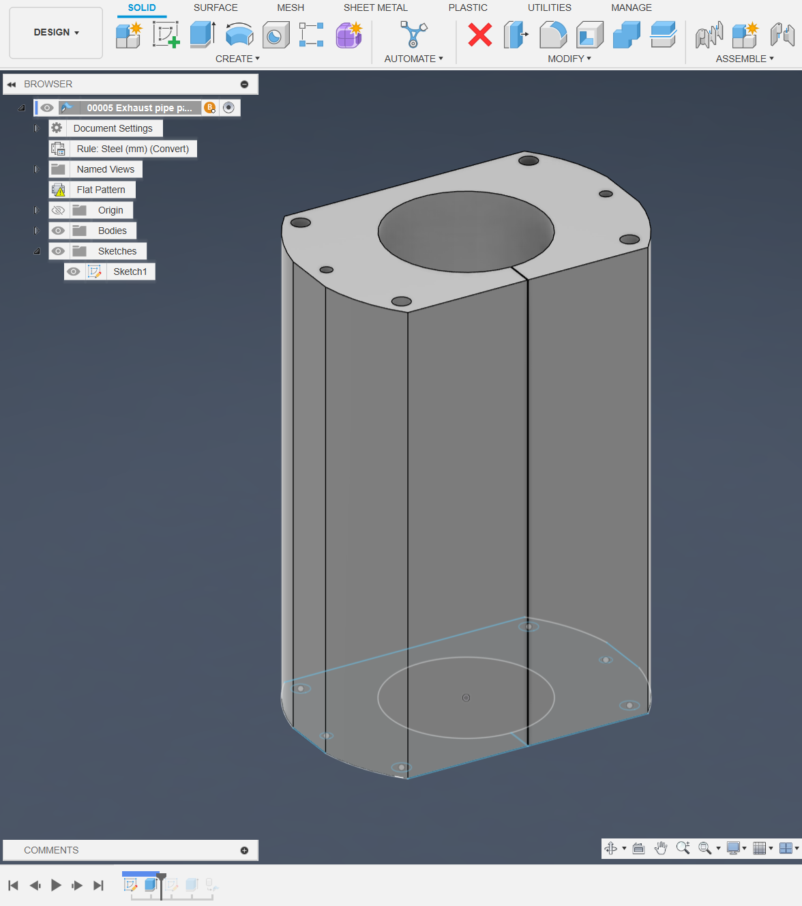Viewport: 802px width, 906px height.
Task: Open the MODIFY dropdown menu
Action: tap(569, 59)
